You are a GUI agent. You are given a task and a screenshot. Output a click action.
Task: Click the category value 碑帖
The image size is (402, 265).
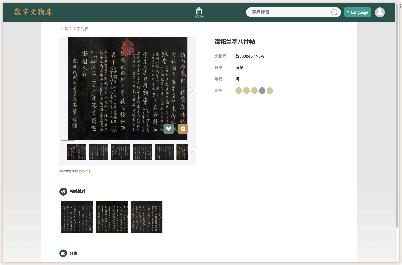point(239,68)
